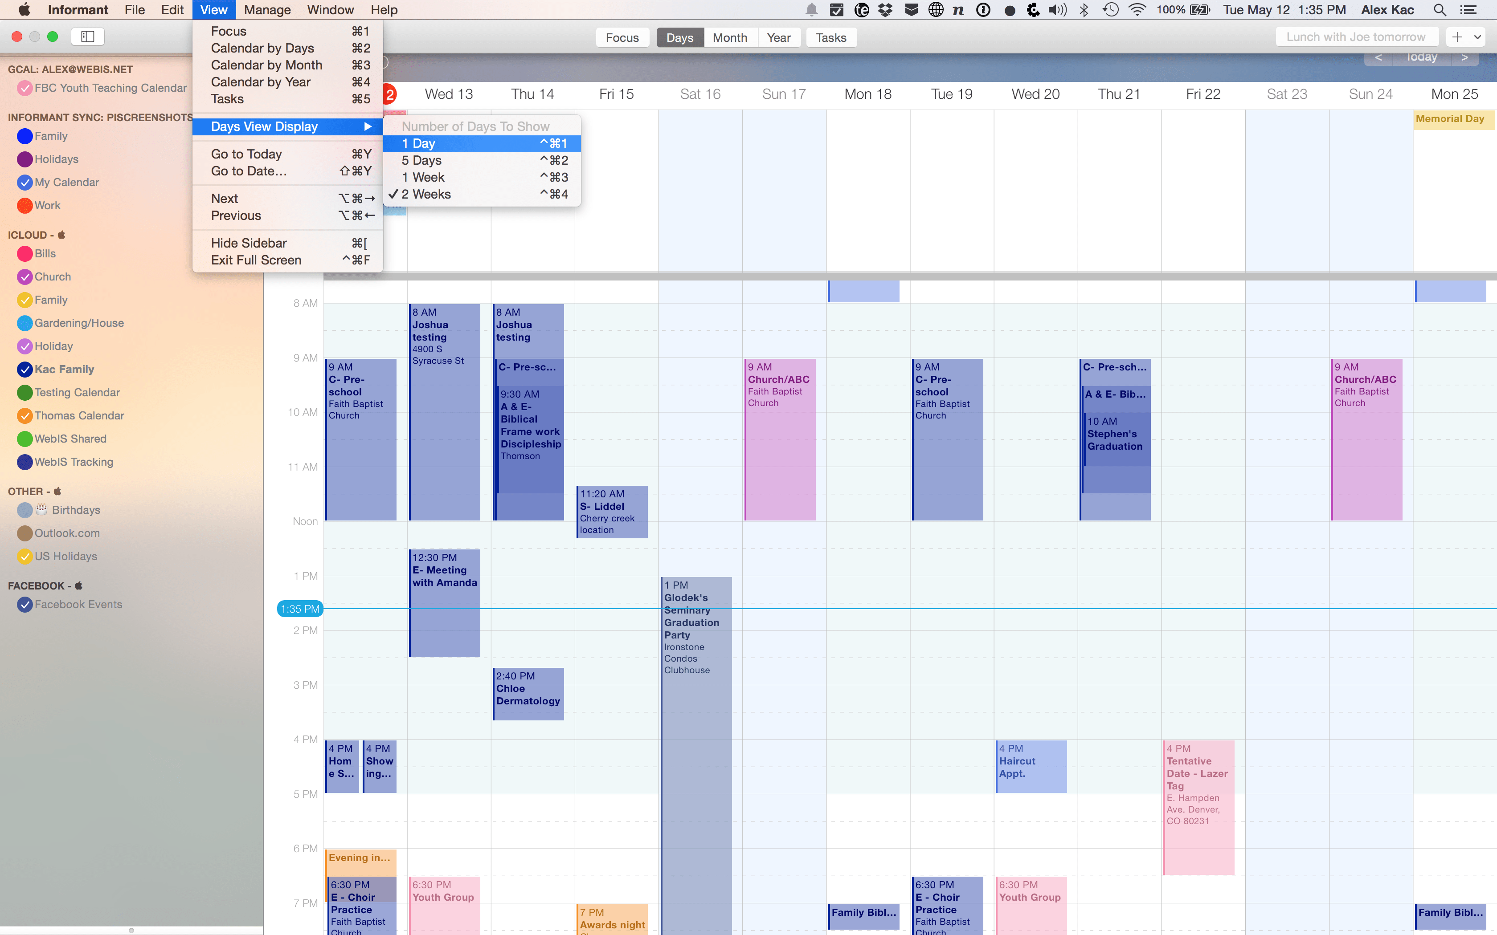1497x935 pixels.
Task: Click the Dropbox menu bar icon
Action: 886,10
